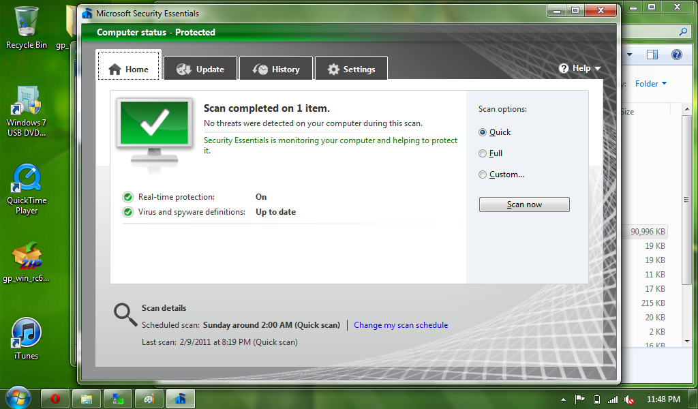Click the Virus and spyware definitions check icon

point(127,212)
